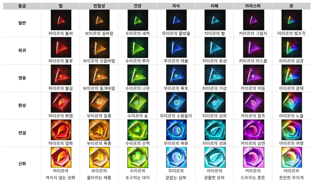Select the 하미르의 꺼지지 않는 성화 icon
This screenshot has height=181, width=314.
coord(61,157)
